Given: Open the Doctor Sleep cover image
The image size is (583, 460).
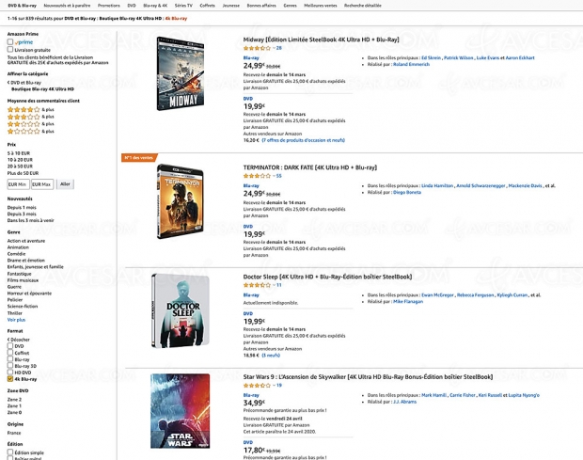Looking at the screenshot, I should 181,310.
